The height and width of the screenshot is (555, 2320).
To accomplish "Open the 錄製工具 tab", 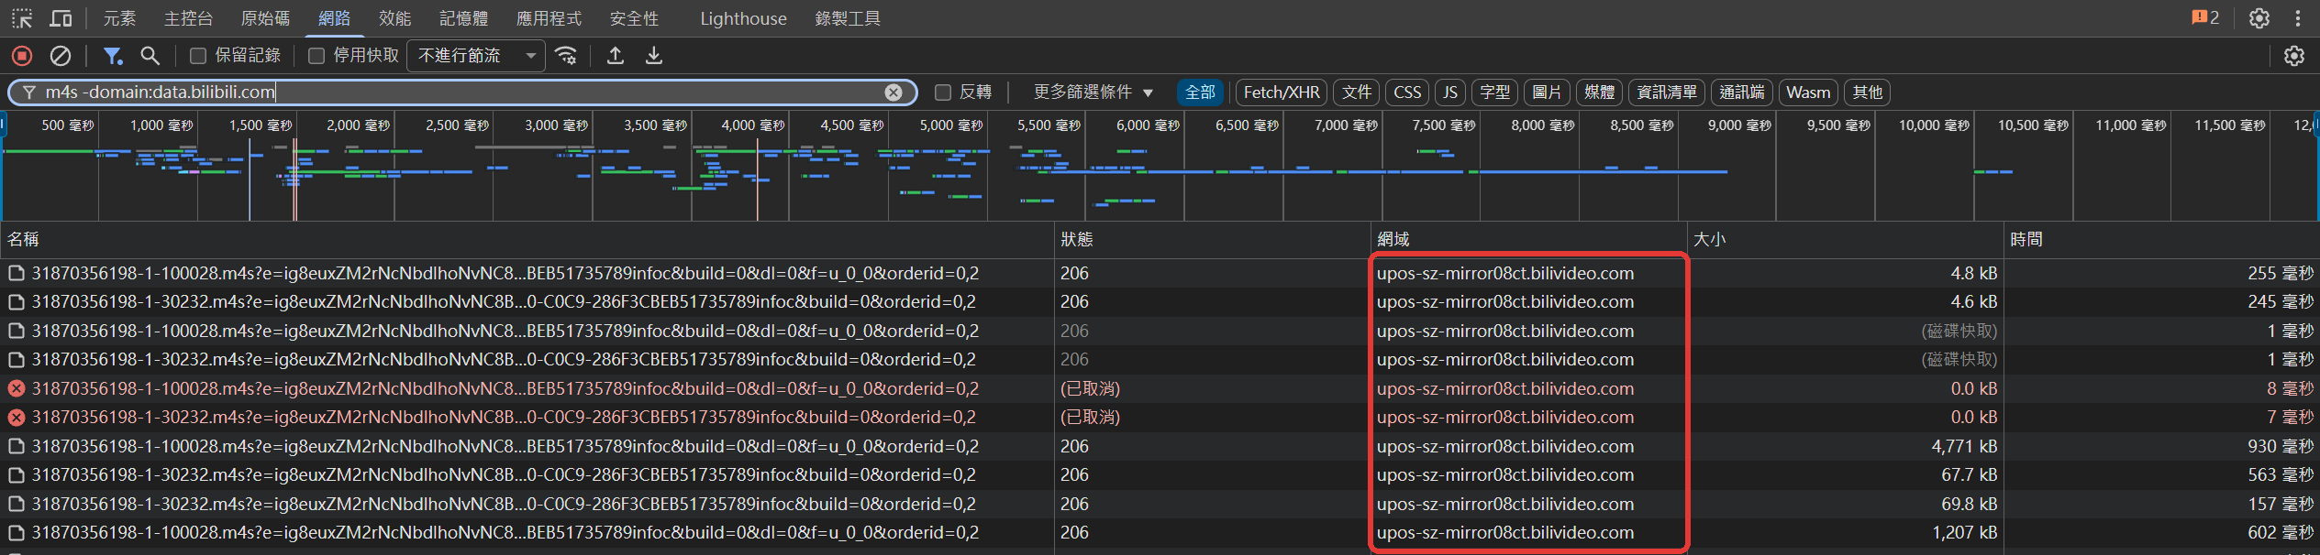I will pos(848,18).
